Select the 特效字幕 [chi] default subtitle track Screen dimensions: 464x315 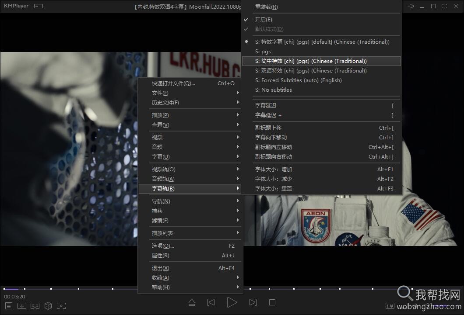(x=321, y=42)
